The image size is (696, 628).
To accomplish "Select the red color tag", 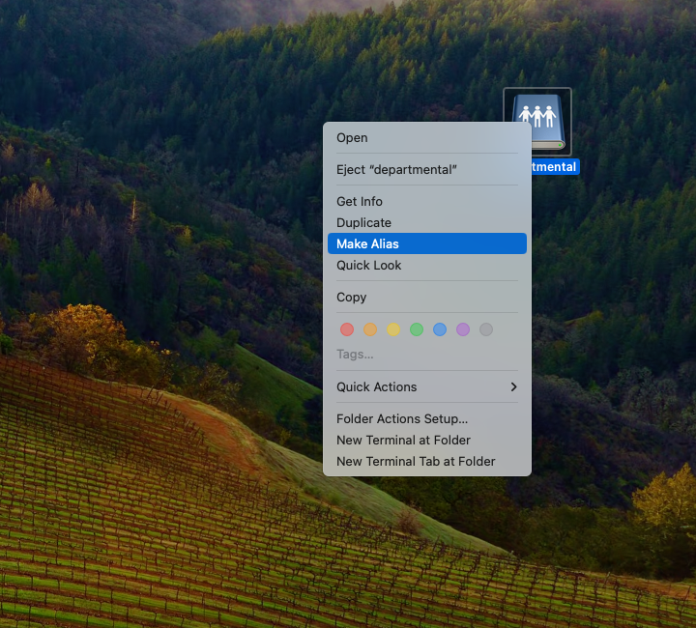I will [x=347, y=329].
